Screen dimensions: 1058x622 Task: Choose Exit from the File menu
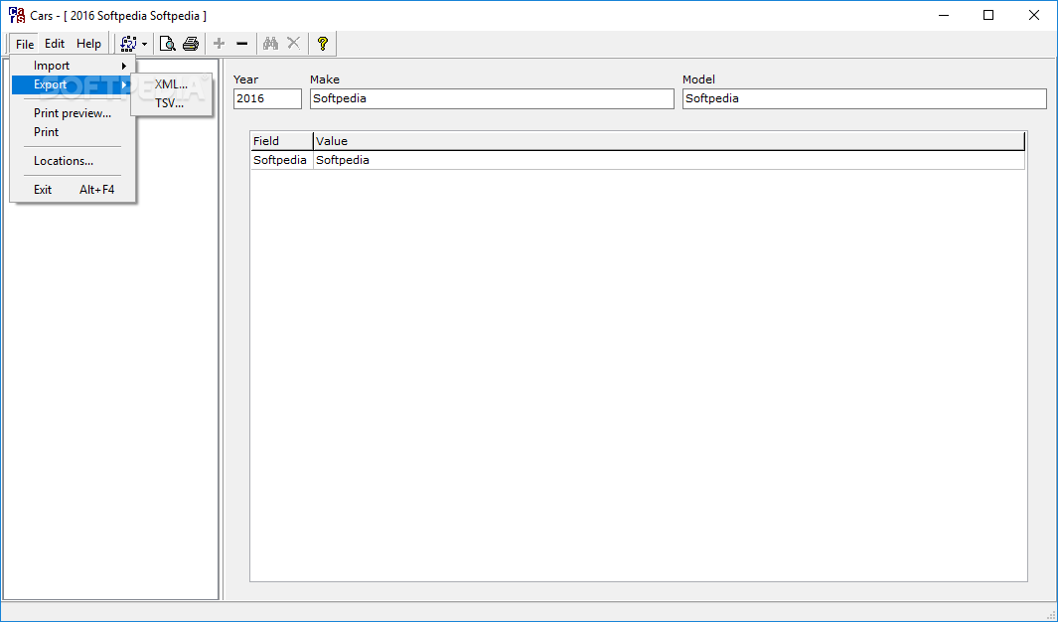click(x=73, y=190)
